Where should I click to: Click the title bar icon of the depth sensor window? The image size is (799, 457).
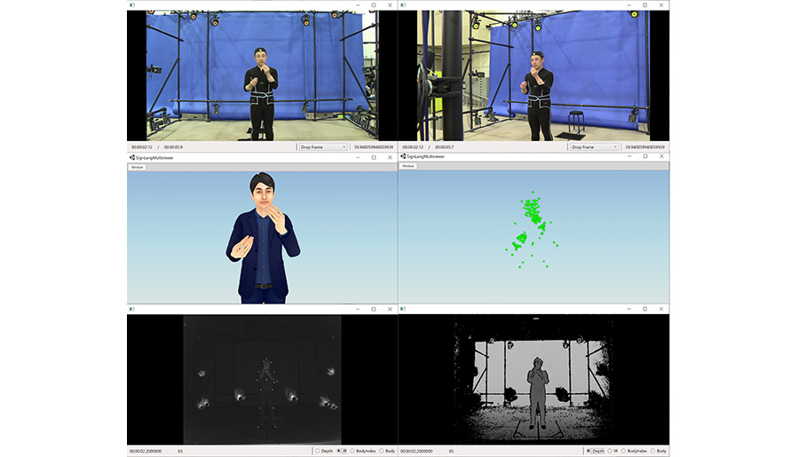tap(403, 309)
